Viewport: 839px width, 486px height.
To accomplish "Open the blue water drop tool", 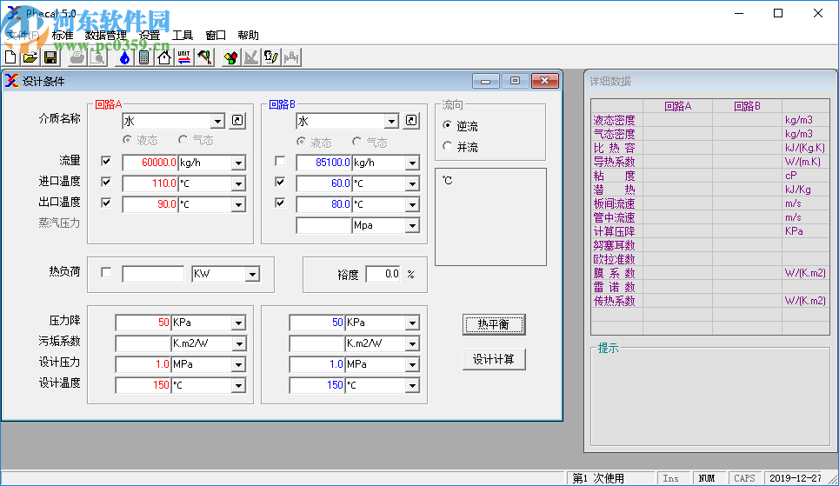I will pyautogui.click(x=124, y=57).
